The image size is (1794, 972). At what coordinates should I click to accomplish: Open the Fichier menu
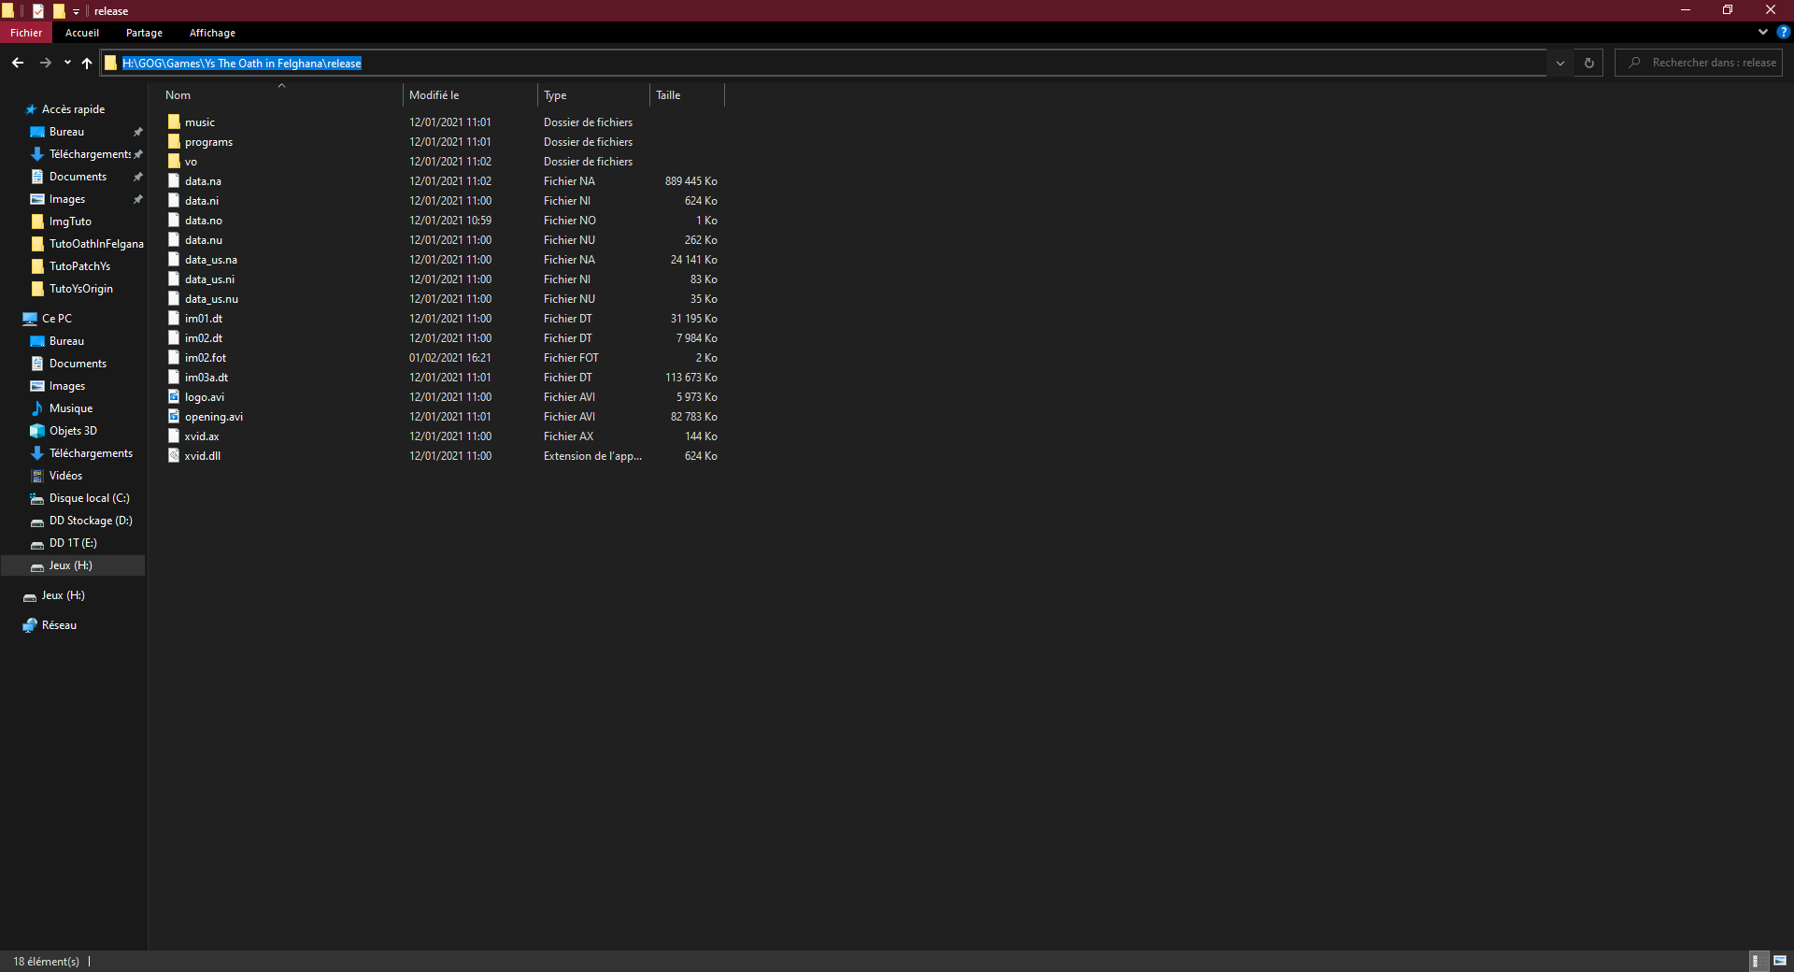pyautogui.click(x=26, y=33)
